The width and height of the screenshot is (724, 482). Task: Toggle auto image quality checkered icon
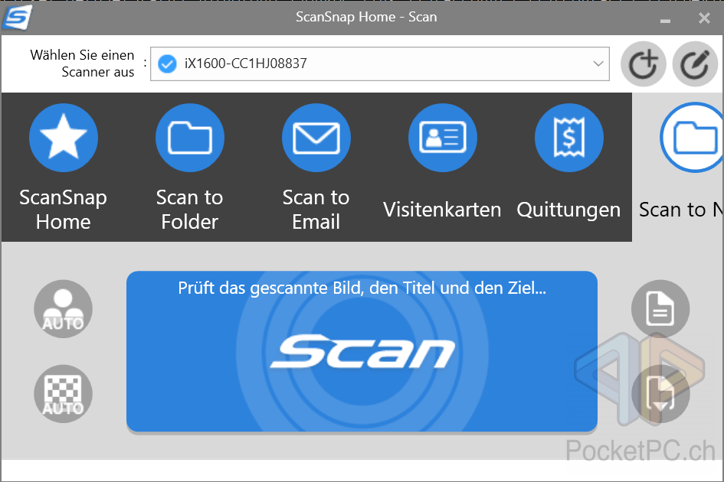64,394
